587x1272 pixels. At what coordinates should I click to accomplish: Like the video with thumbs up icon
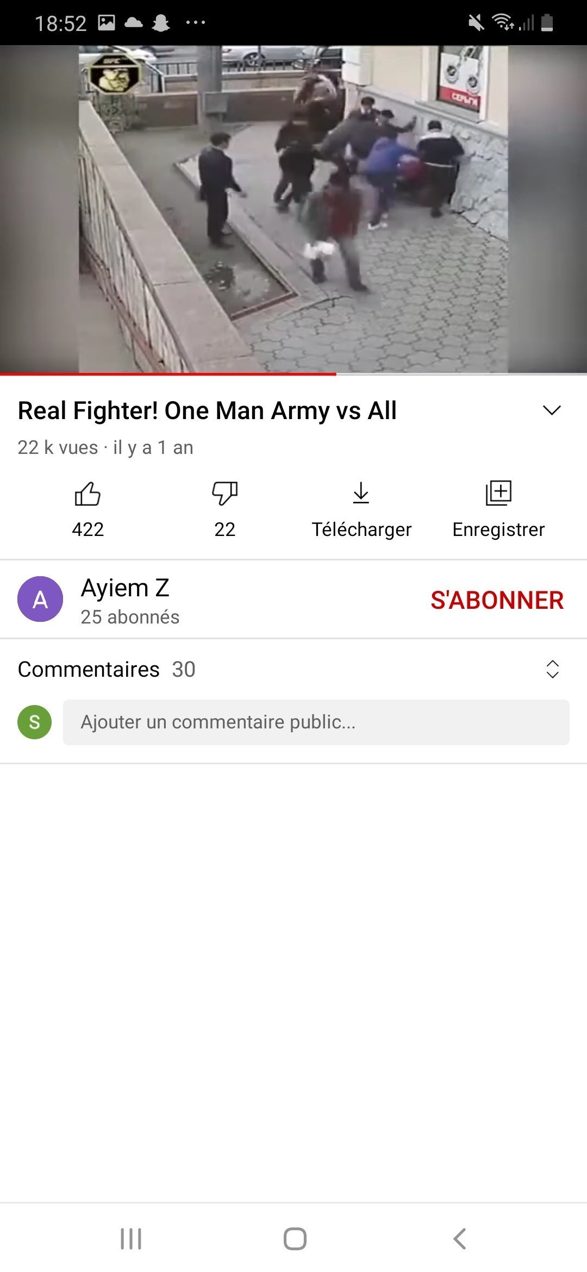pyautogui.click(x=88, y=494)
